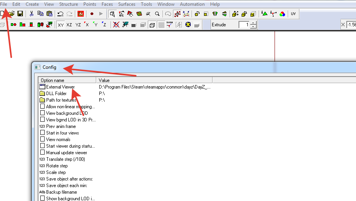Save the model with the floppy disk icon

pyautogui.click(x=20, y=14)
